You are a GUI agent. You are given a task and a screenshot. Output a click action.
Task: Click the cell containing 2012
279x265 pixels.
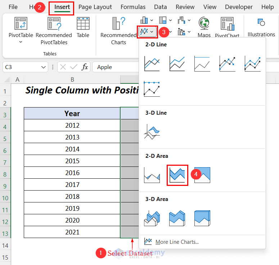click(72, 125)
